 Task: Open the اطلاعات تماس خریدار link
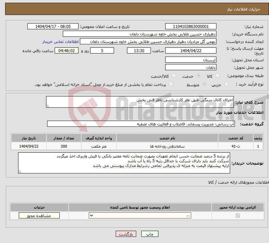60,42
